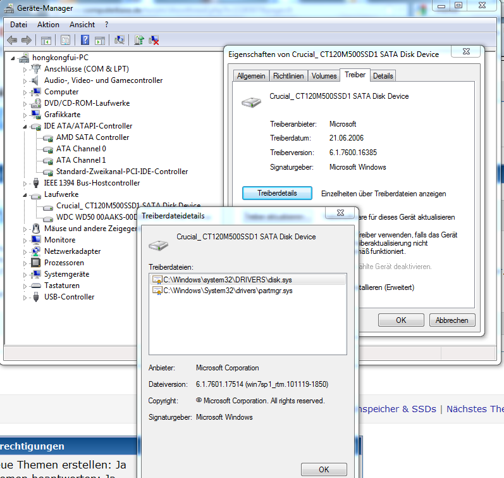Expand the Netzwerkadapter node
The width and height of the screenshot is (504, 478).
[x=25, y=252]
